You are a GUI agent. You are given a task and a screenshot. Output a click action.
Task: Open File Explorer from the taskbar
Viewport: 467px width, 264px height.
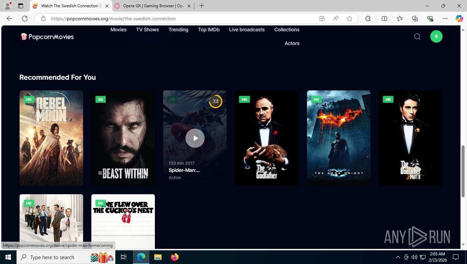(x=158, y=257)
